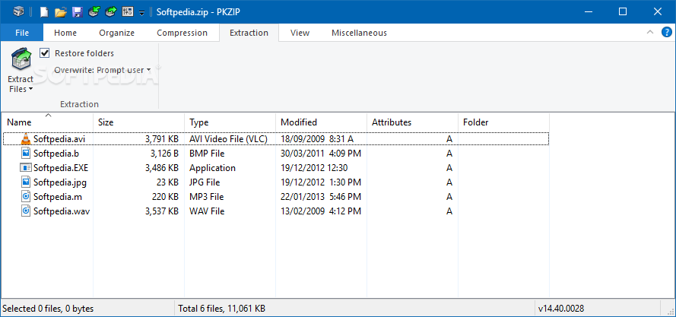
Task: Maximize the PKZIP window
Action: (623, 11)
